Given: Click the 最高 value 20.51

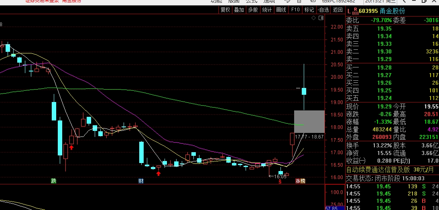Looking at the screenshot, I should [431, 114].
